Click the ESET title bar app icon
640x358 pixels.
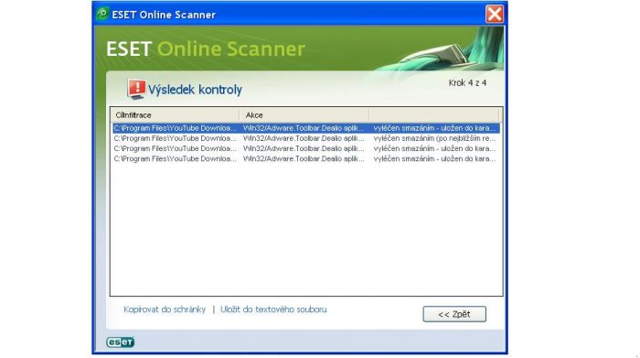coord(102,14)
